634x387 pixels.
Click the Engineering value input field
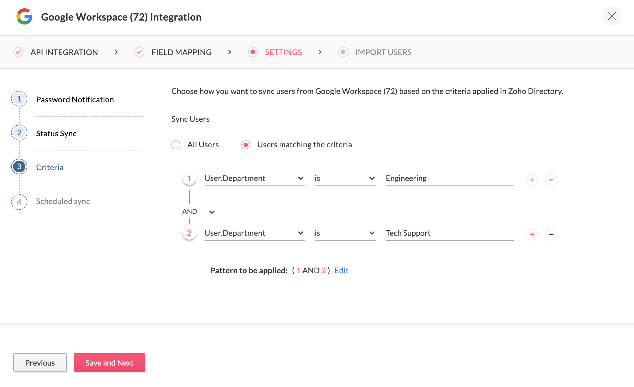pyautogui.click(x=449, y=178)
